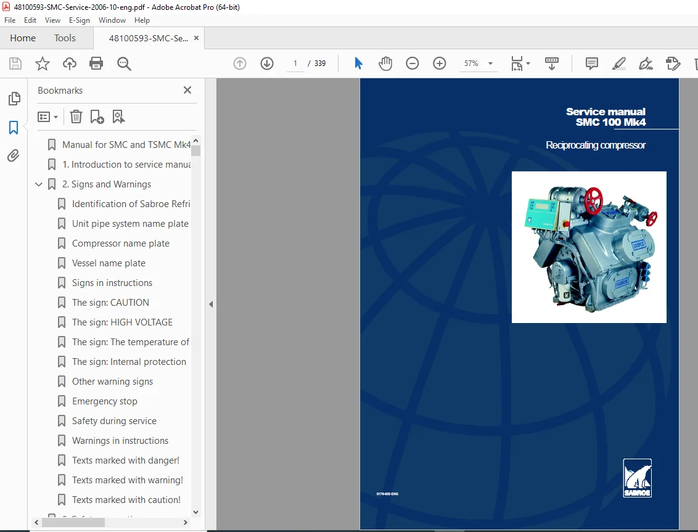Open Texts marked with danger! bookmark
The height and width of the screenshot is (532, 698).
pos(126,460)
